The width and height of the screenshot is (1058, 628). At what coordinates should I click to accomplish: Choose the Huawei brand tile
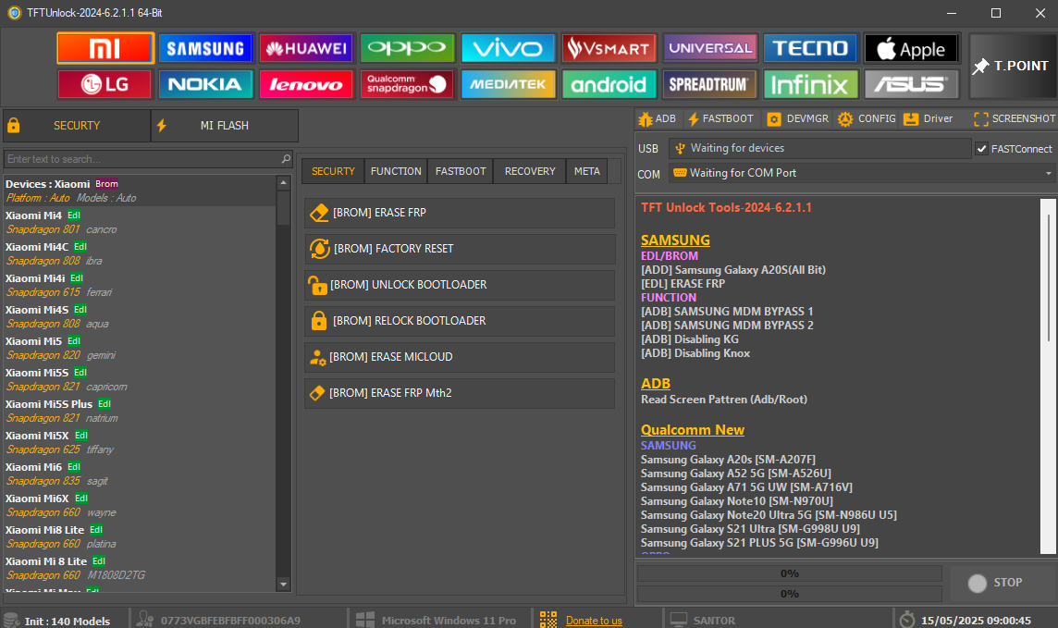(305, 48)
